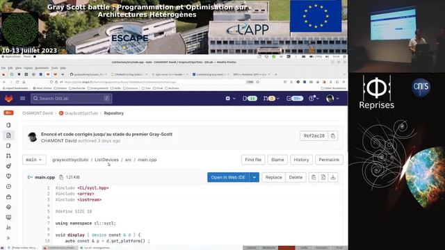
Task: Switch to Command group browser tab
Action: [x=210, y=74]
